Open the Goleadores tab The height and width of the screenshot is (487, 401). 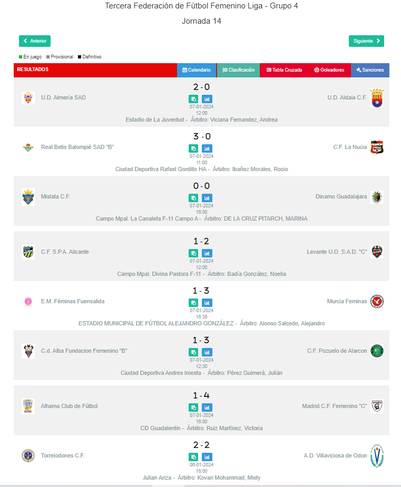click(x=329, y=70)
